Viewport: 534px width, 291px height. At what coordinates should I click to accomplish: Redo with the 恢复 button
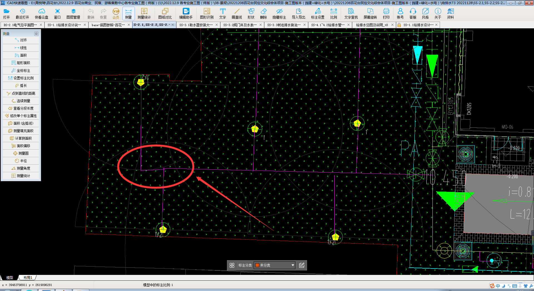[x=103, y=14]
